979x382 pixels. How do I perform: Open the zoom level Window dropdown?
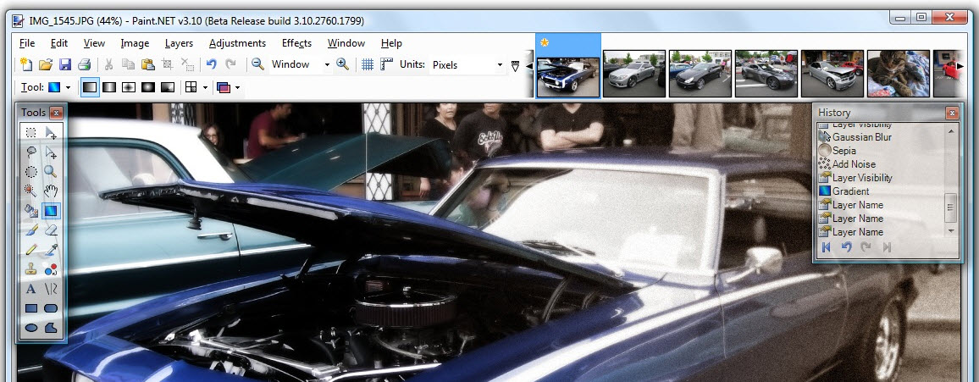[x=301, y=64]
